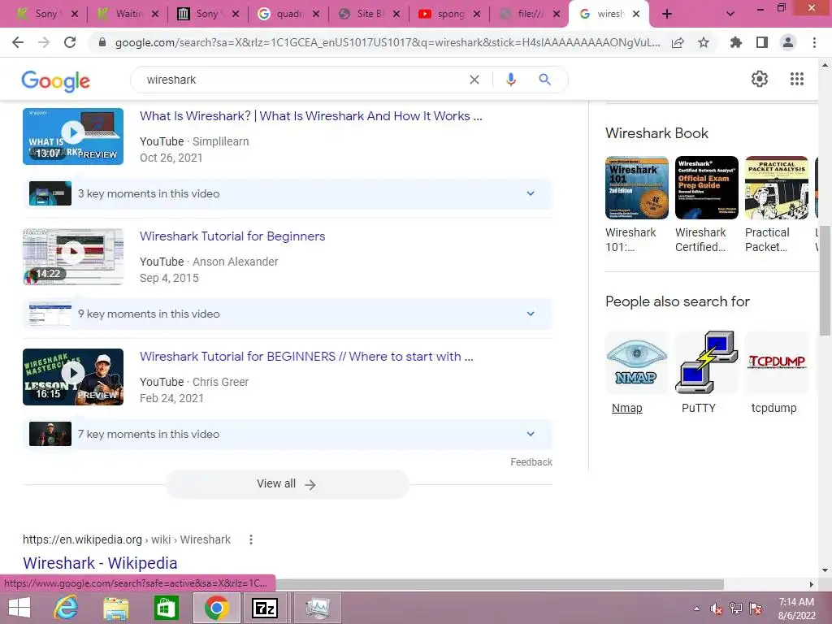Image resolution: width=832 pixels, height=624 pixels.
Task: Open the Chrome profile avatar
Action: coord(788,42)
